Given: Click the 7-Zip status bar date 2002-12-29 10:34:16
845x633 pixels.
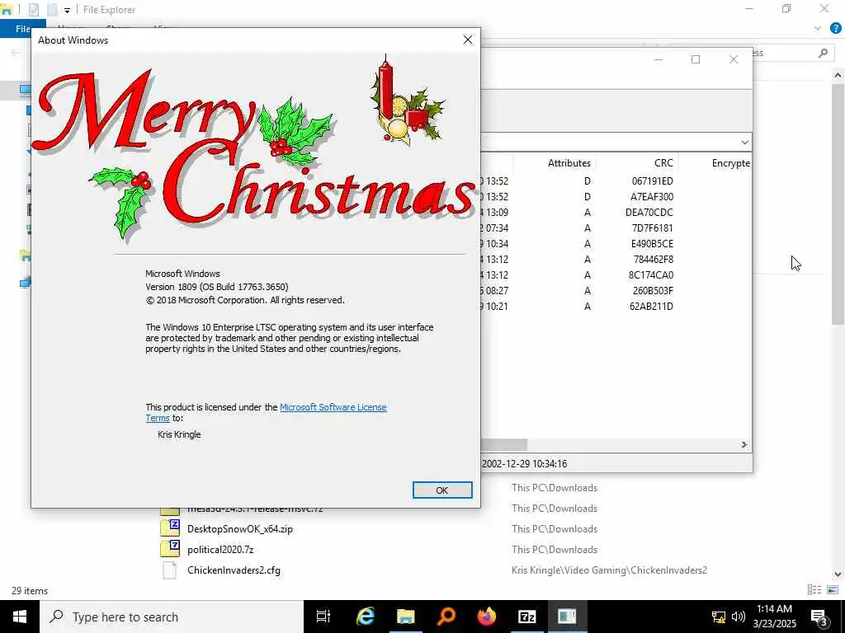Looking at the screenshot, I should click(524, 463).
